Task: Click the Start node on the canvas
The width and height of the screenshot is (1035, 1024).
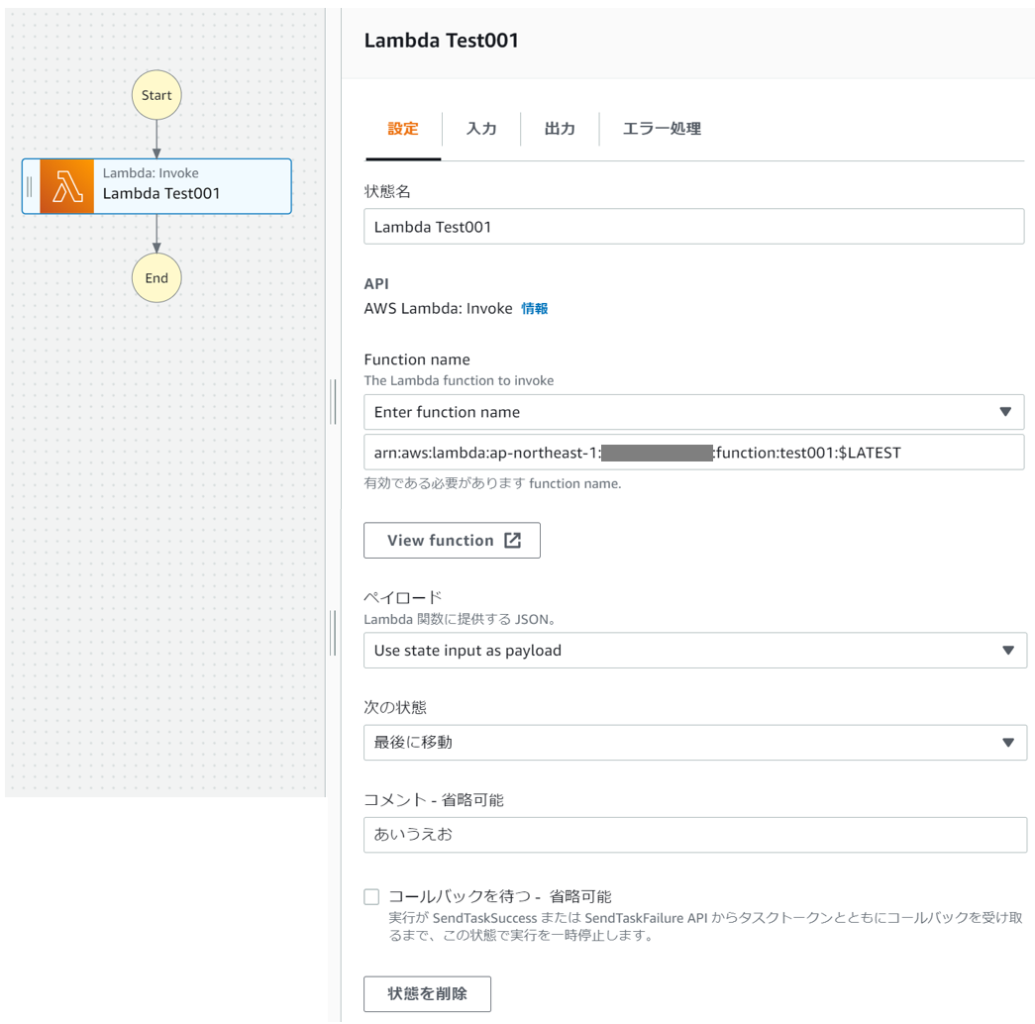Action: 155,95
